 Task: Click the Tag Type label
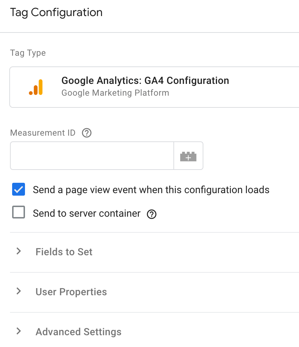pyautogui.click(x=28, y=53)
